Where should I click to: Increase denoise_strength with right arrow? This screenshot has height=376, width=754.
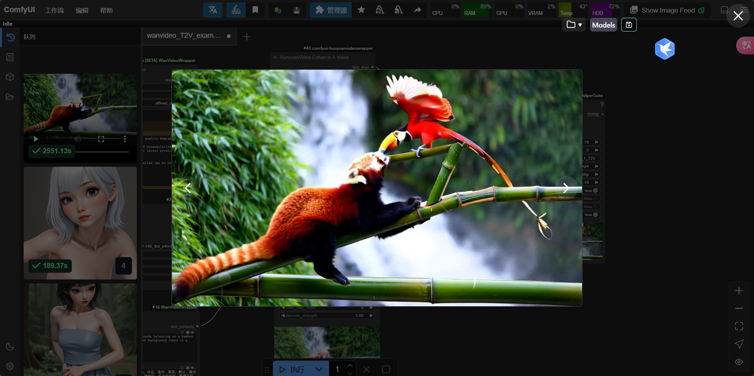[371, 316]
